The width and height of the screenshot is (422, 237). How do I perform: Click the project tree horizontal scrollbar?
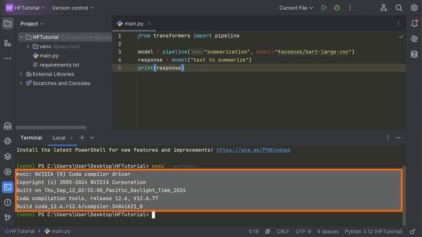pyautogui.click(x=51, y=127)
